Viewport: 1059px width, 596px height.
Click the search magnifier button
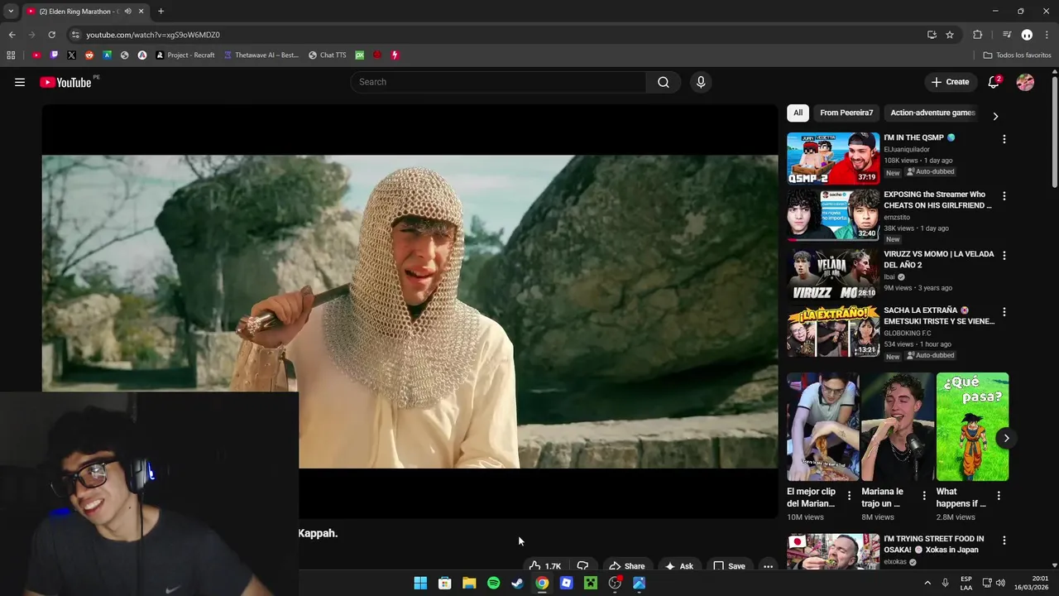[664, 82]
